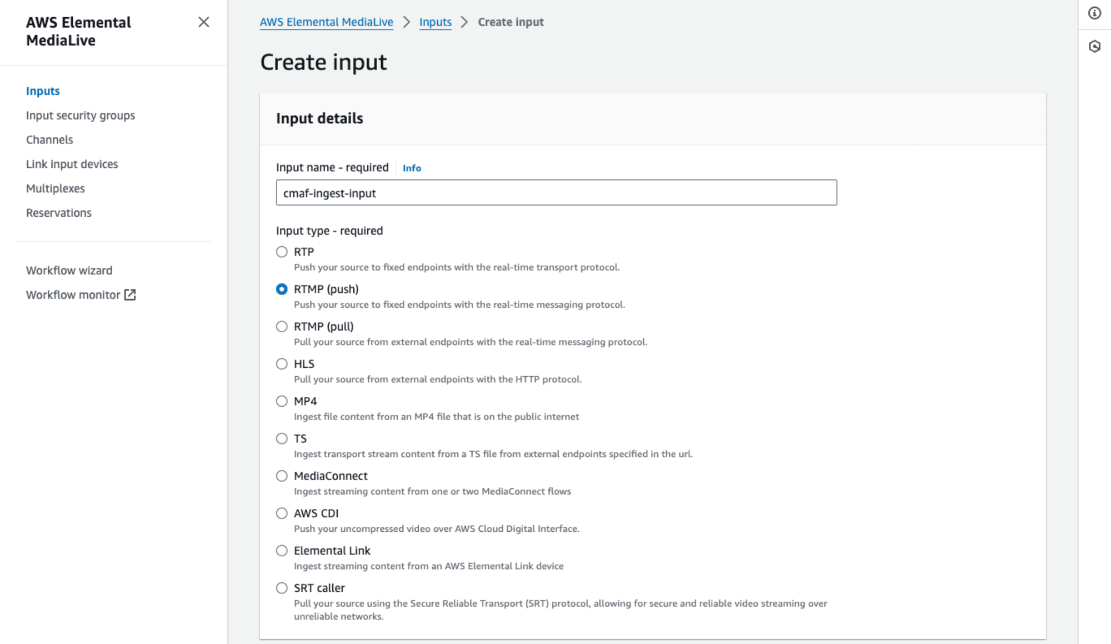The height and width of the screenshot is (644, 1111).
Task: Choose the RTMP (pull) input type
Action: pos(282,327)
